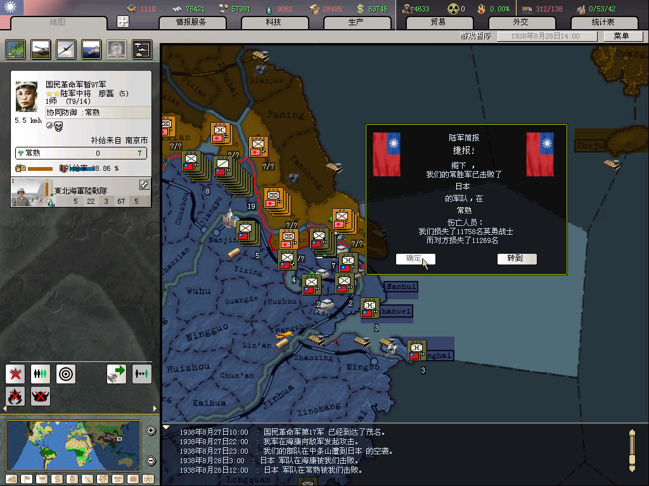Click the 确定 button in battle report
The width and height of the screenshot is (649, 486).
click(415, 259)
